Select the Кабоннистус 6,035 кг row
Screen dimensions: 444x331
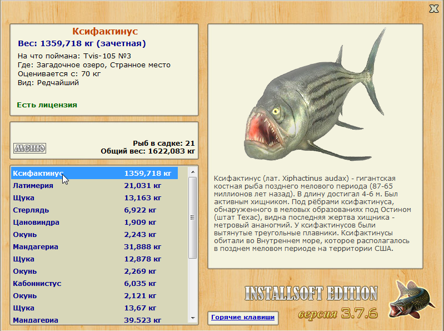[94, 283]
